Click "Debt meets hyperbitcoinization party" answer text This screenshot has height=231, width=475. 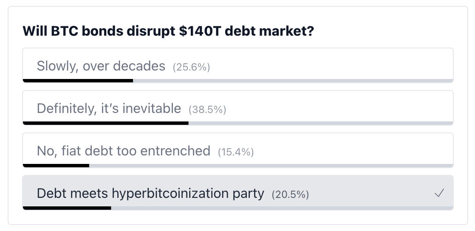(150, 194)
